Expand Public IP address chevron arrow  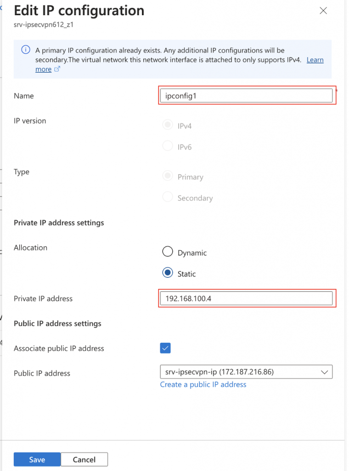(324, 372)
